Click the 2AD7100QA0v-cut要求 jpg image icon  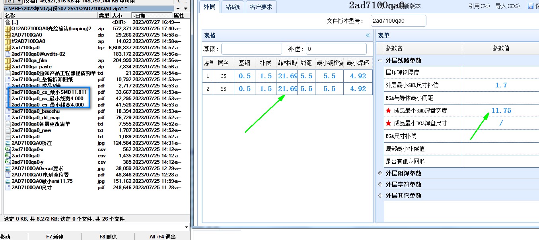(x=8, y=168)
